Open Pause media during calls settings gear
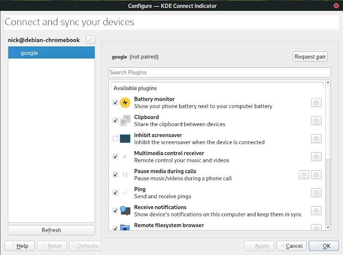Screen dimensions: 343x255 click(304, 174)
